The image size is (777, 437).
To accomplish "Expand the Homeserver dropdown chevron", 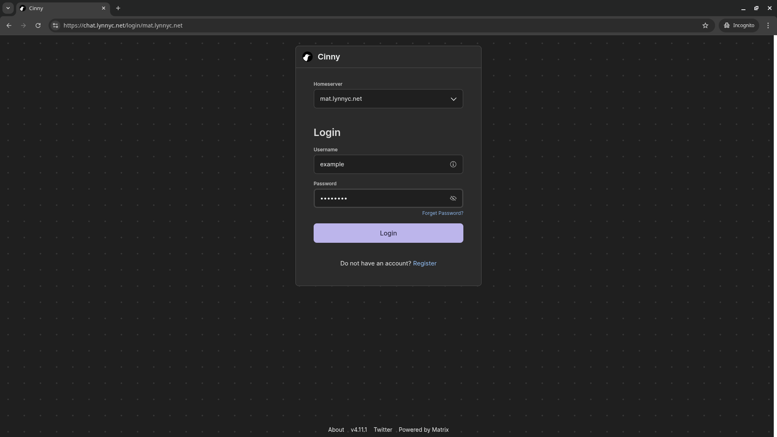I will [454, 99].
